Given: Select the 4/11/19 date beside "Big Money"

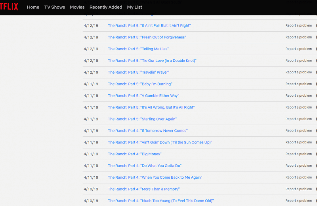Looking at the screenshot, I should (91, 154).
